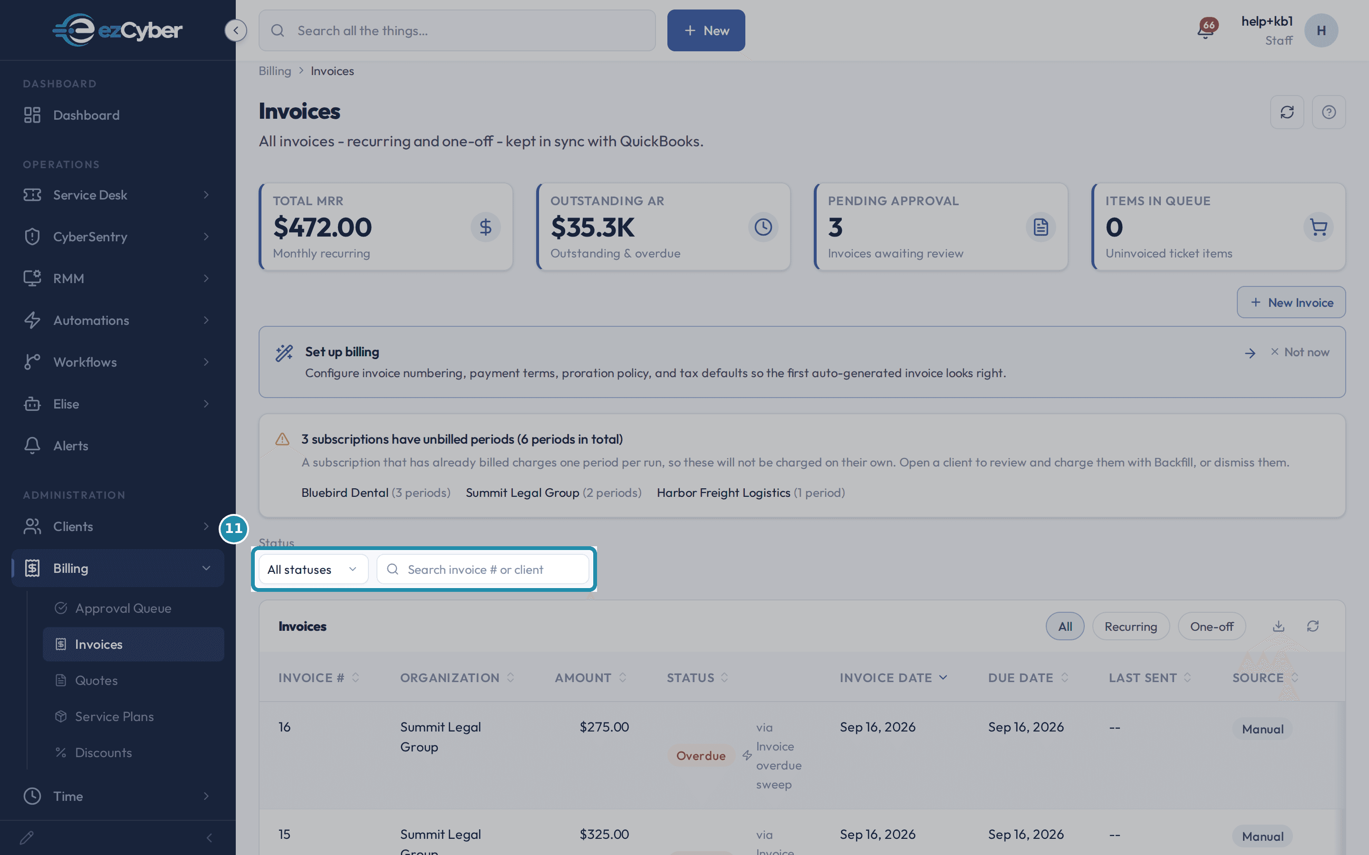Image resolution: width=1369 pixels, height=855 pixels.
Task: Dismiss Set up billing with Not now
Action: point(1300,352)
